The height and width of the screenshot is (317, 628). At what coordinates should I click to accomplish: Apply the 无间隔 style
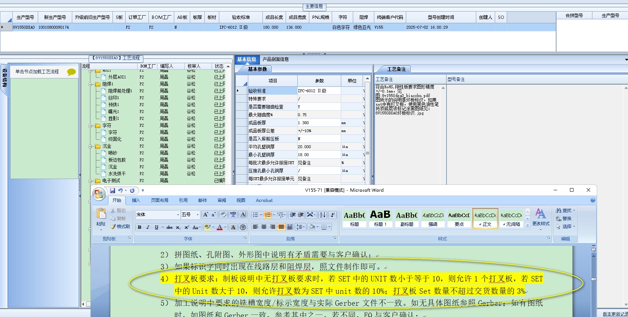pos(511,218)
